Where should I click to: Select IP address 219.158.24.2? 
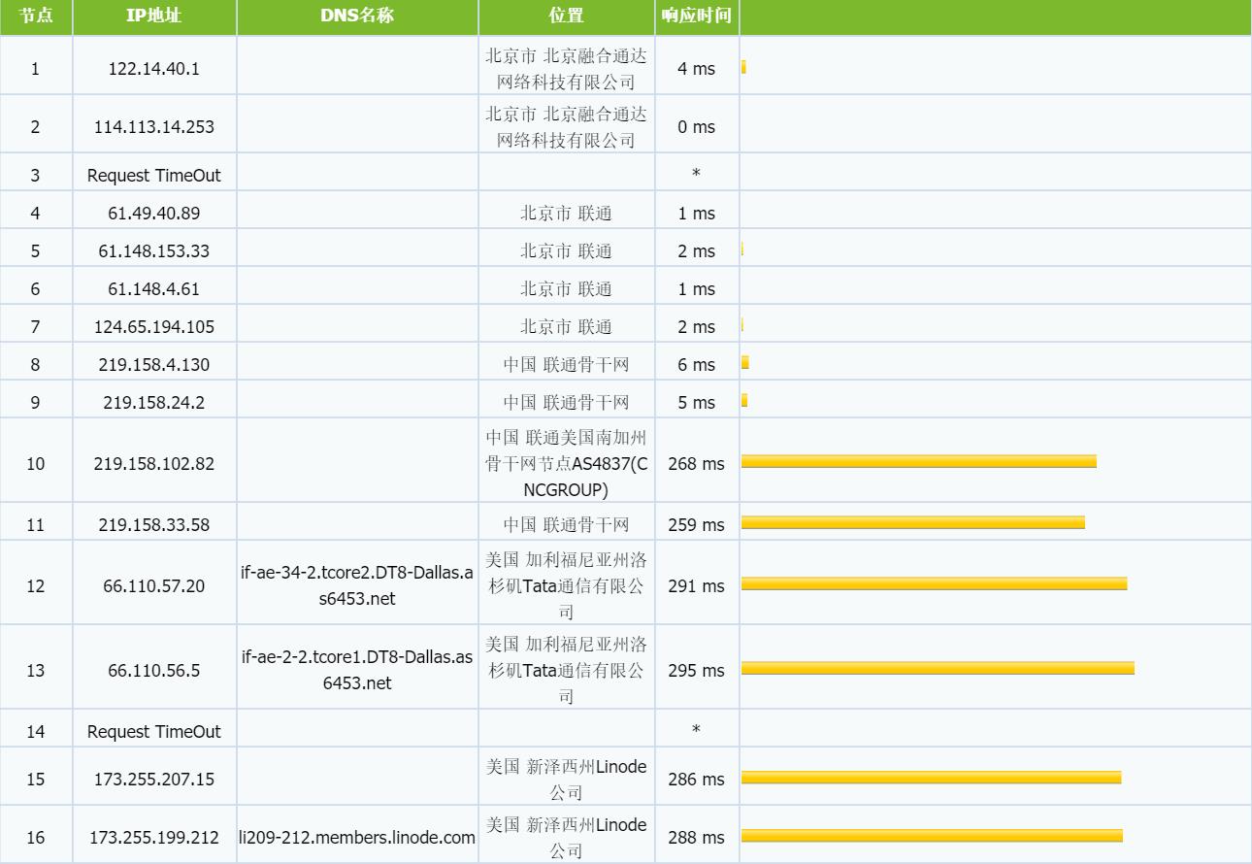point(154,402)
